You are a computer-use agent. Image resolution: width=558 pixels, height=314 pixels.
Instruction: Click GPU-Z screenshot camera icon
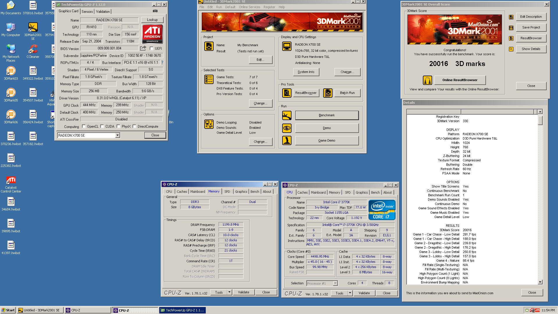(x=155, y=11)
